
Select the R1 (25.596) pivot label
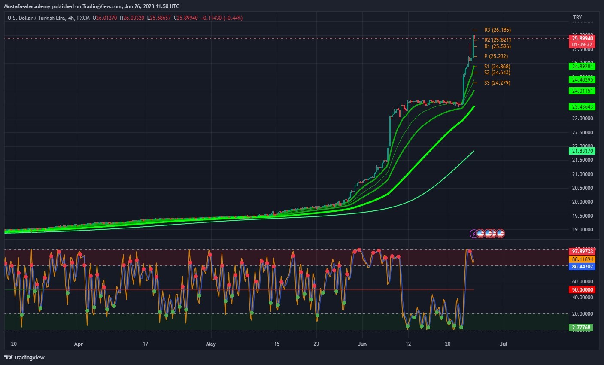[498, 46]
